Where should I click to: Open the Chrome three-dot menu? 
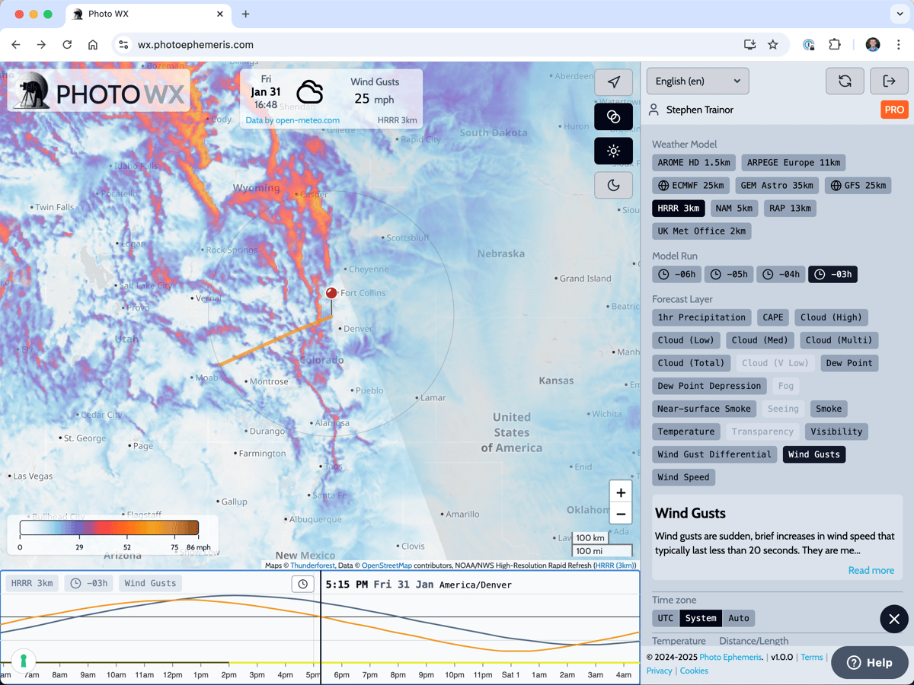click(899, 45)
